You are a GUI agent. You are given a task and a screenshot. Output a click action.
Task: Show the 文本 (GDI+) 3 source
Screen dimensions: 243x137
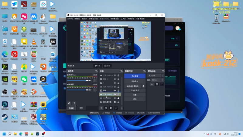pos(115,75)
